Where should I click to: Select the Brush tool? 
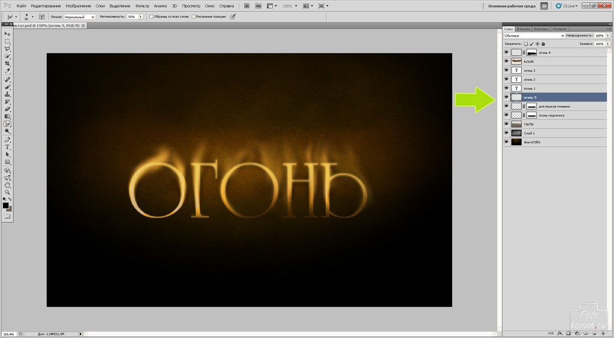(x=7, y=86)
